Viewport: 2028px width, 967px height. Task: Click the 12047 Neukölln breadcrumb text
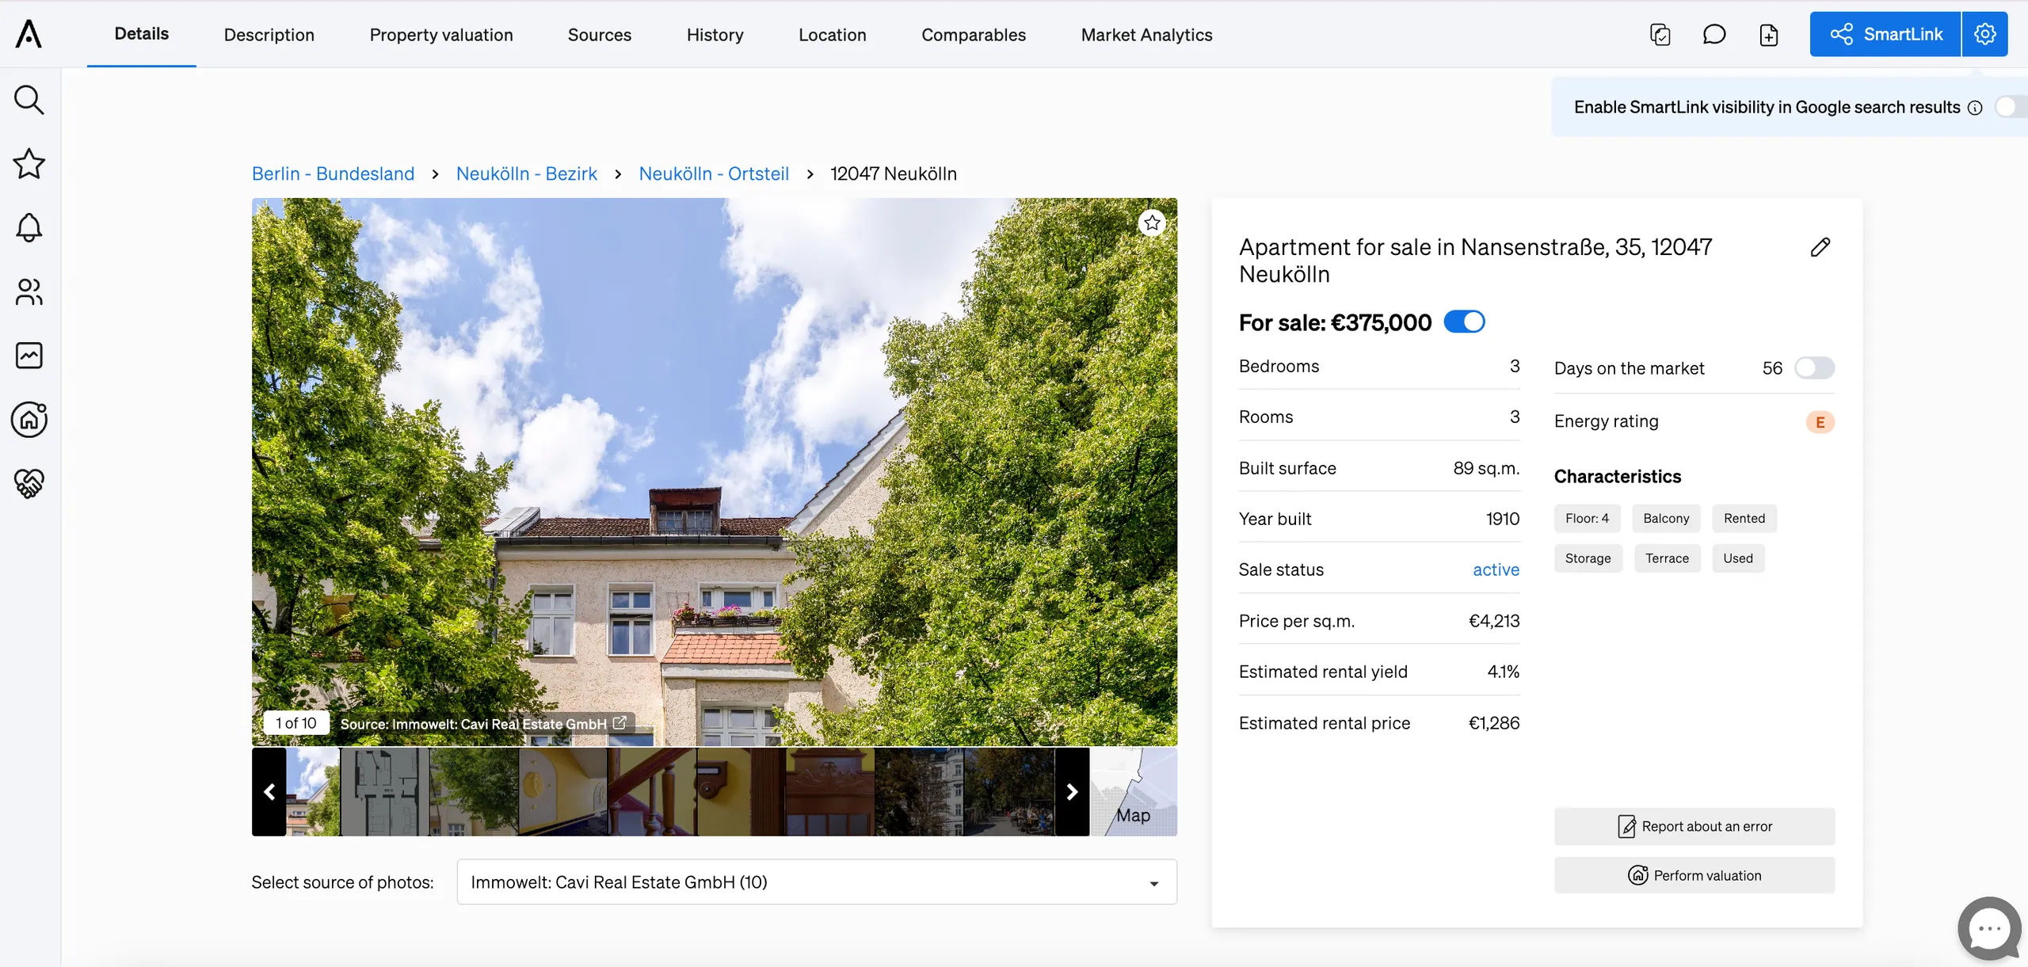(894, 173)
